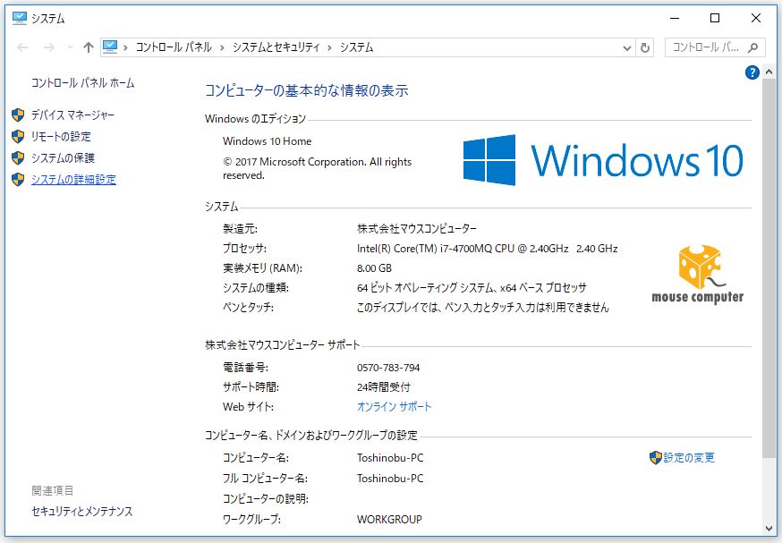
Task: Click the shield icon beside リモートの設定
Action: (x=18, y=137)
